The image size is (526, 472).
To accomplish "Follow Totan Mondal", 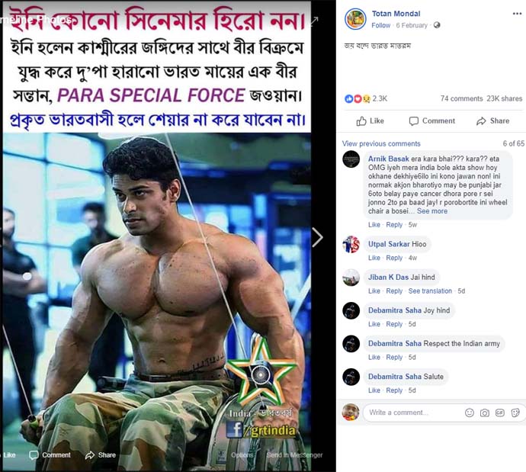I will tap(380, 25).
